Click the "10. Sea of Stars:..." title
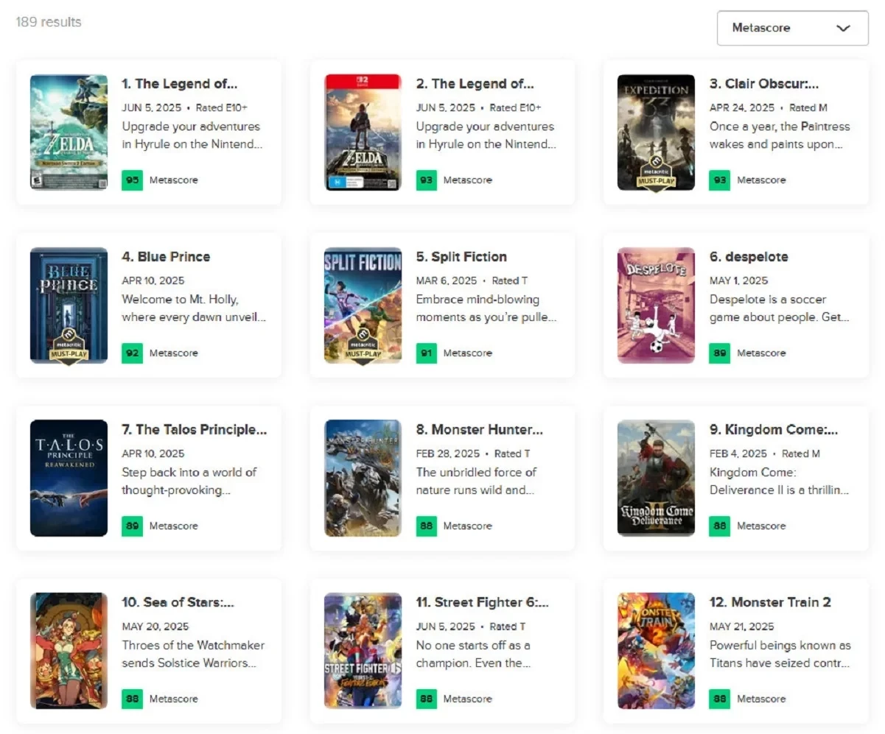This screenshot has width=885, height=734. coord(178,602)
